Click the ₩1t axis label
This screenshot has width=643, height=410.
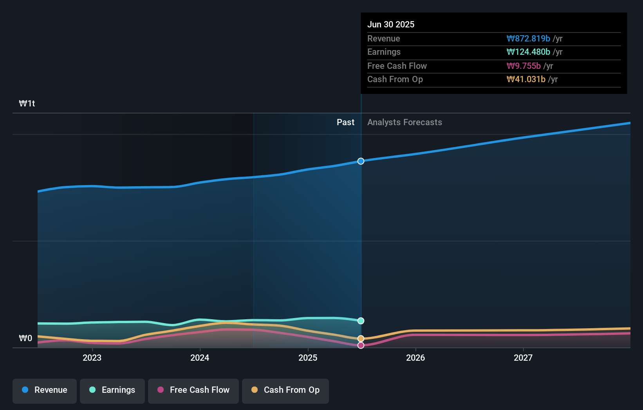coord(27,103)
